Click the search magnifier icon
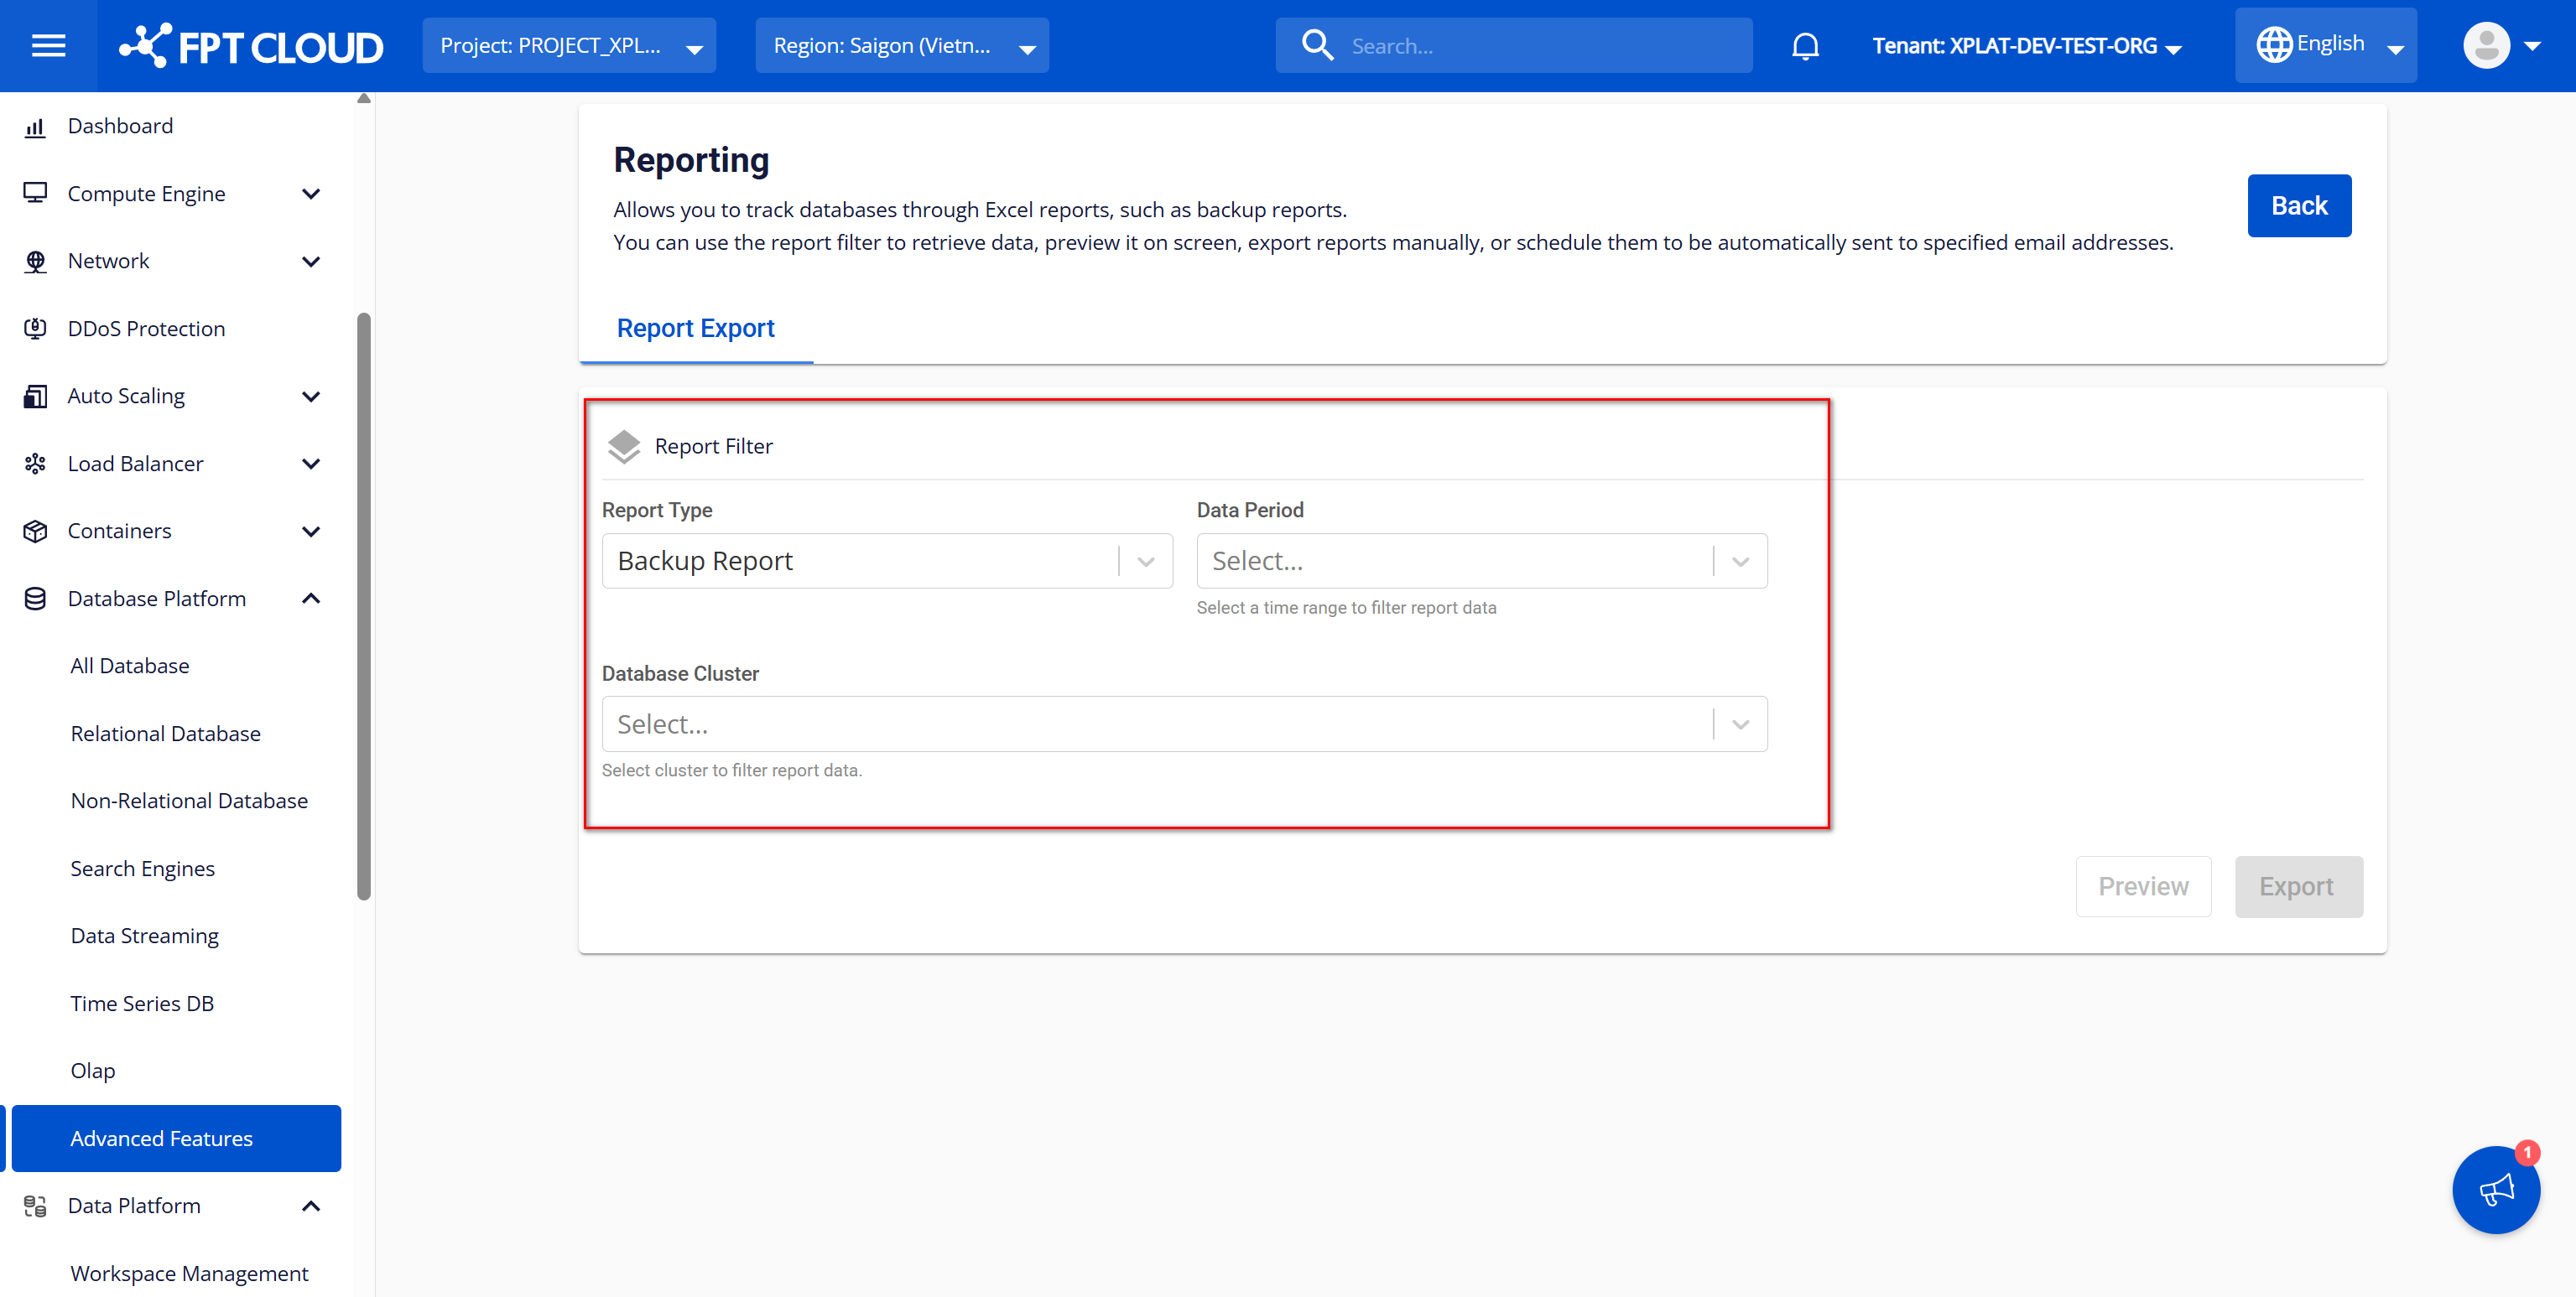This screenshot has width=2576, height=1297. 1317,46
